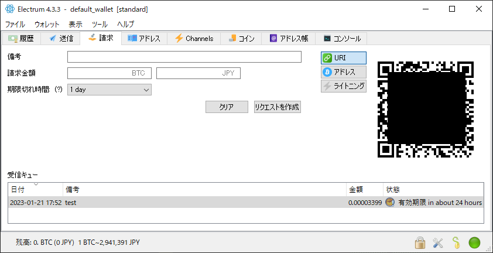Select the URI display toggle

pos(344,58)
